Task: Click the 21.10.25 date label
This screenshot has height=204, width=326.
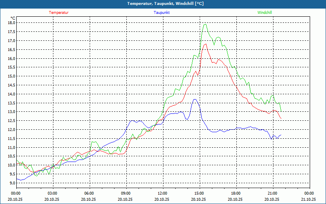Action: pos(308,200)
